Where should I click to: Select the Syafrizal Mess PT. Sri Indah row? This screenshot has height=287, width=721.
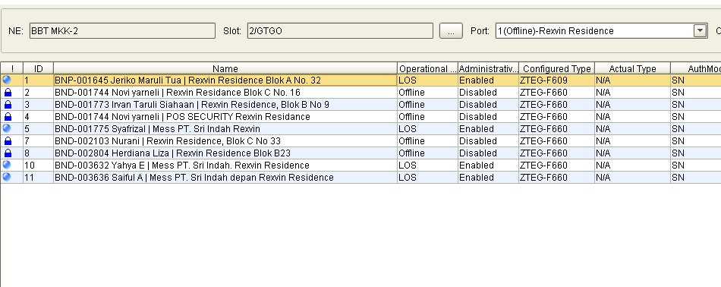(x=360, y=129)
